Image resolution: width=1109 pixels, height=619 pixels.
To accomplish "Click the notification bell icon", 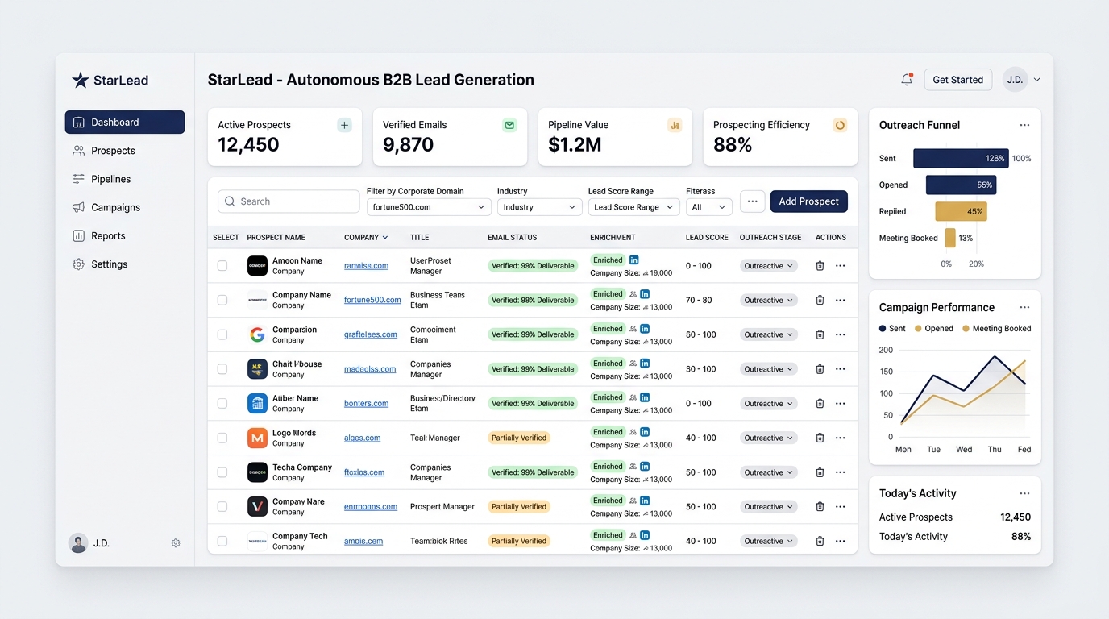I will [x=907, y=80].
